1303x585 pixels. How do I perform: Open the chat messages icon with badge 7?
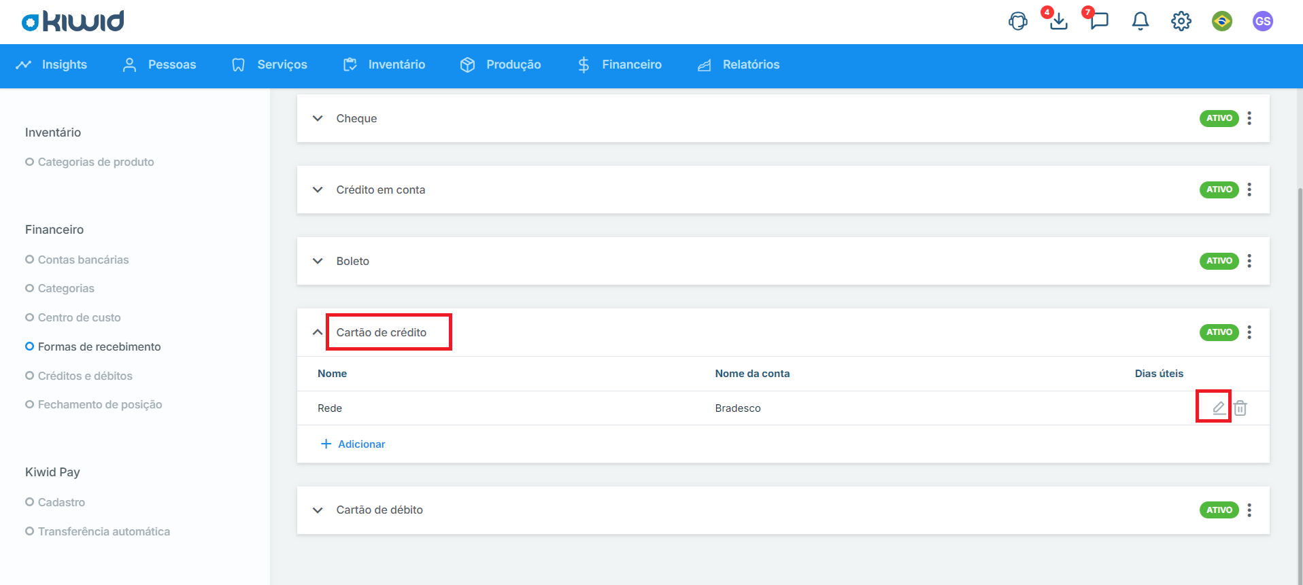1099,20
